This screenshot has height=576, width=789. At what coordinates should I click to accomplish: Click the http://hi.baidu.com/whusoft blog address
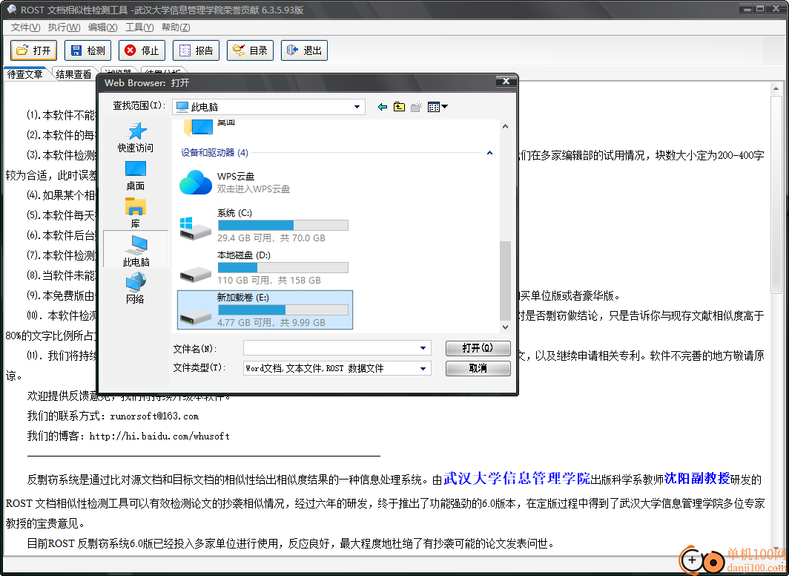point(159,436)
